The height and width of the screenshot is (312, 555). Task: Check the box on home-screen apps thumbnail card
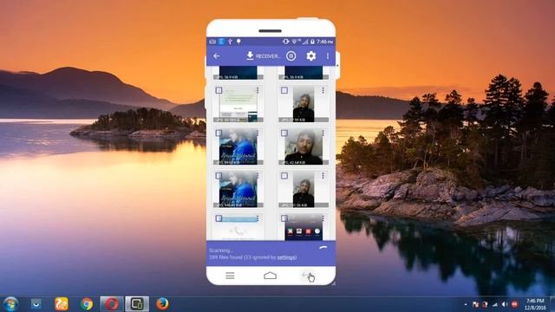tap(284, 218)
